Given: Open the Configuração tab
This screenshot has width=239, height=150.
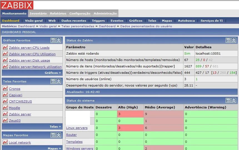Looking at the screenshot, I should click(x=80, y=13).
